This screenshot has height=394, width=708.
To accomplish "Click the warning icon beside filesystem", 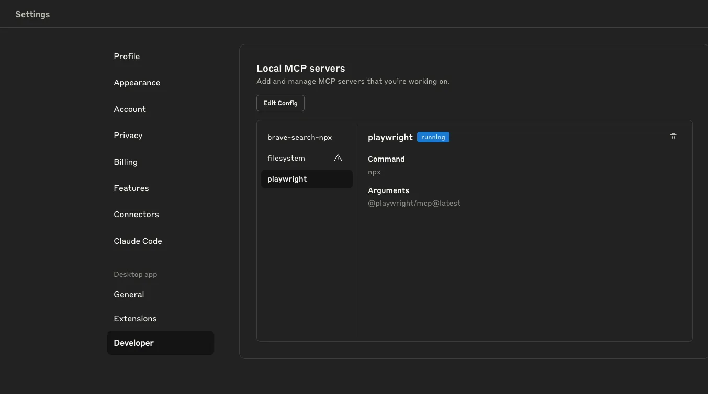I will [338, 158].
